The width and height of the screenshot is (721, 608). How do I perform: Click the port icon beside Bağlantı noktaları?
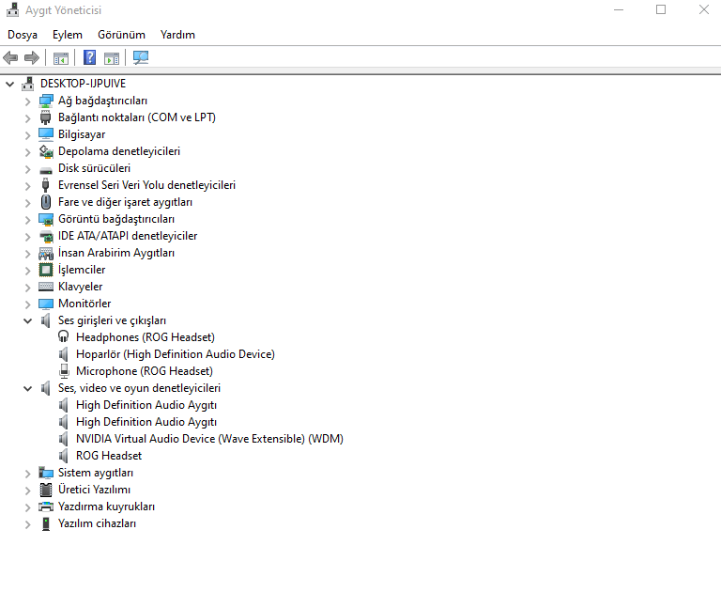pos(45,117)
